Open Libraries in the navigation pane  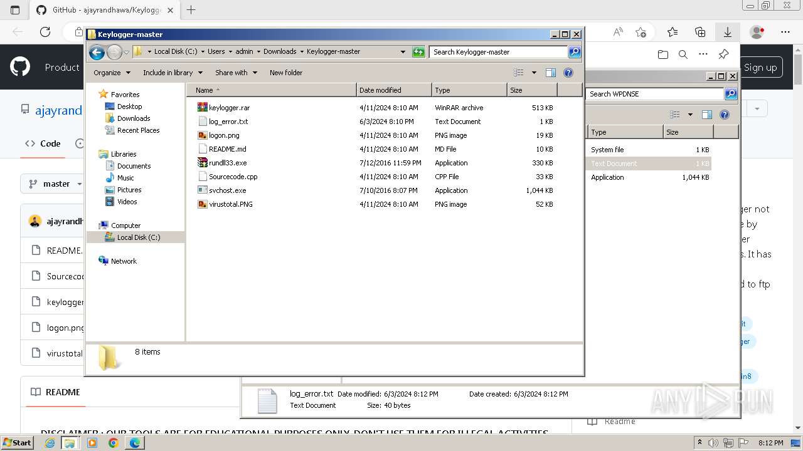124,154
